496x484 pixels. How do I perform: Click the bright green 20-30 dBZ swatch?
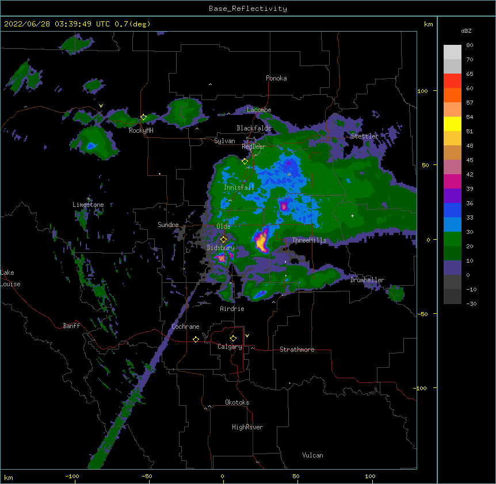tap(452, 239)
